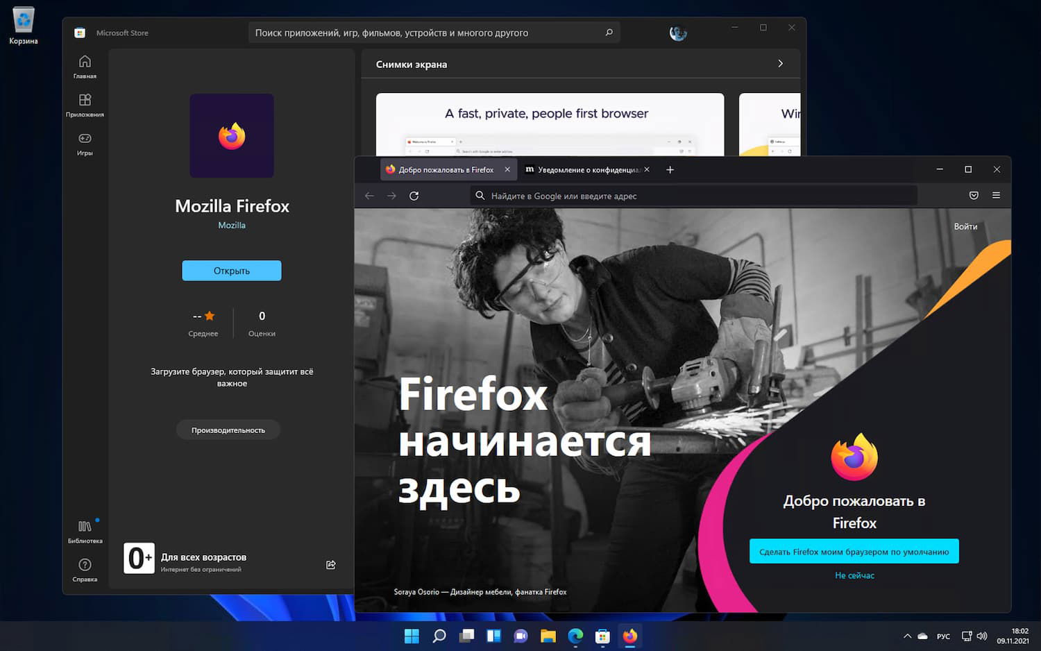Reload the page in Firefox
Image resolution: width=1041 pixels, height=651 pixels.
tap(414, 196)
